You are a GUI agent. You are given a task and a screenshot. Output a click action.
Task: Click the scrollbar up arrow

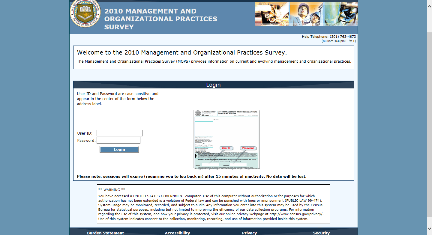click(x=429, y=6)
